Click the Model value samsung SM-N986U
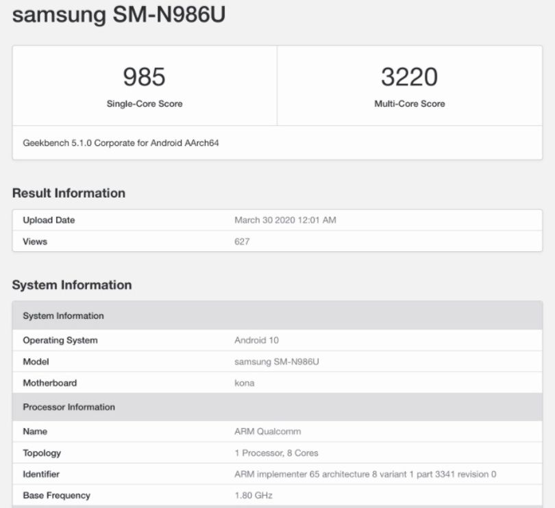Viewport: 555px width, 508px height. pyautogui.click(x=277, y=361)
